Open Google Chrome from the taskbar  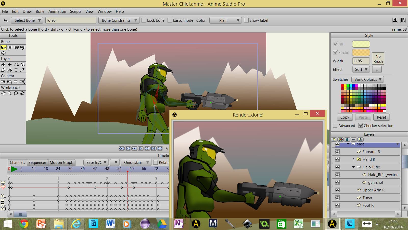[24, 224]
